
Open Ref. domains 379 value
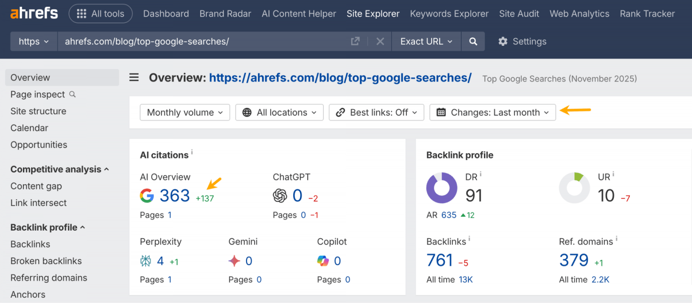coord(574,260)
